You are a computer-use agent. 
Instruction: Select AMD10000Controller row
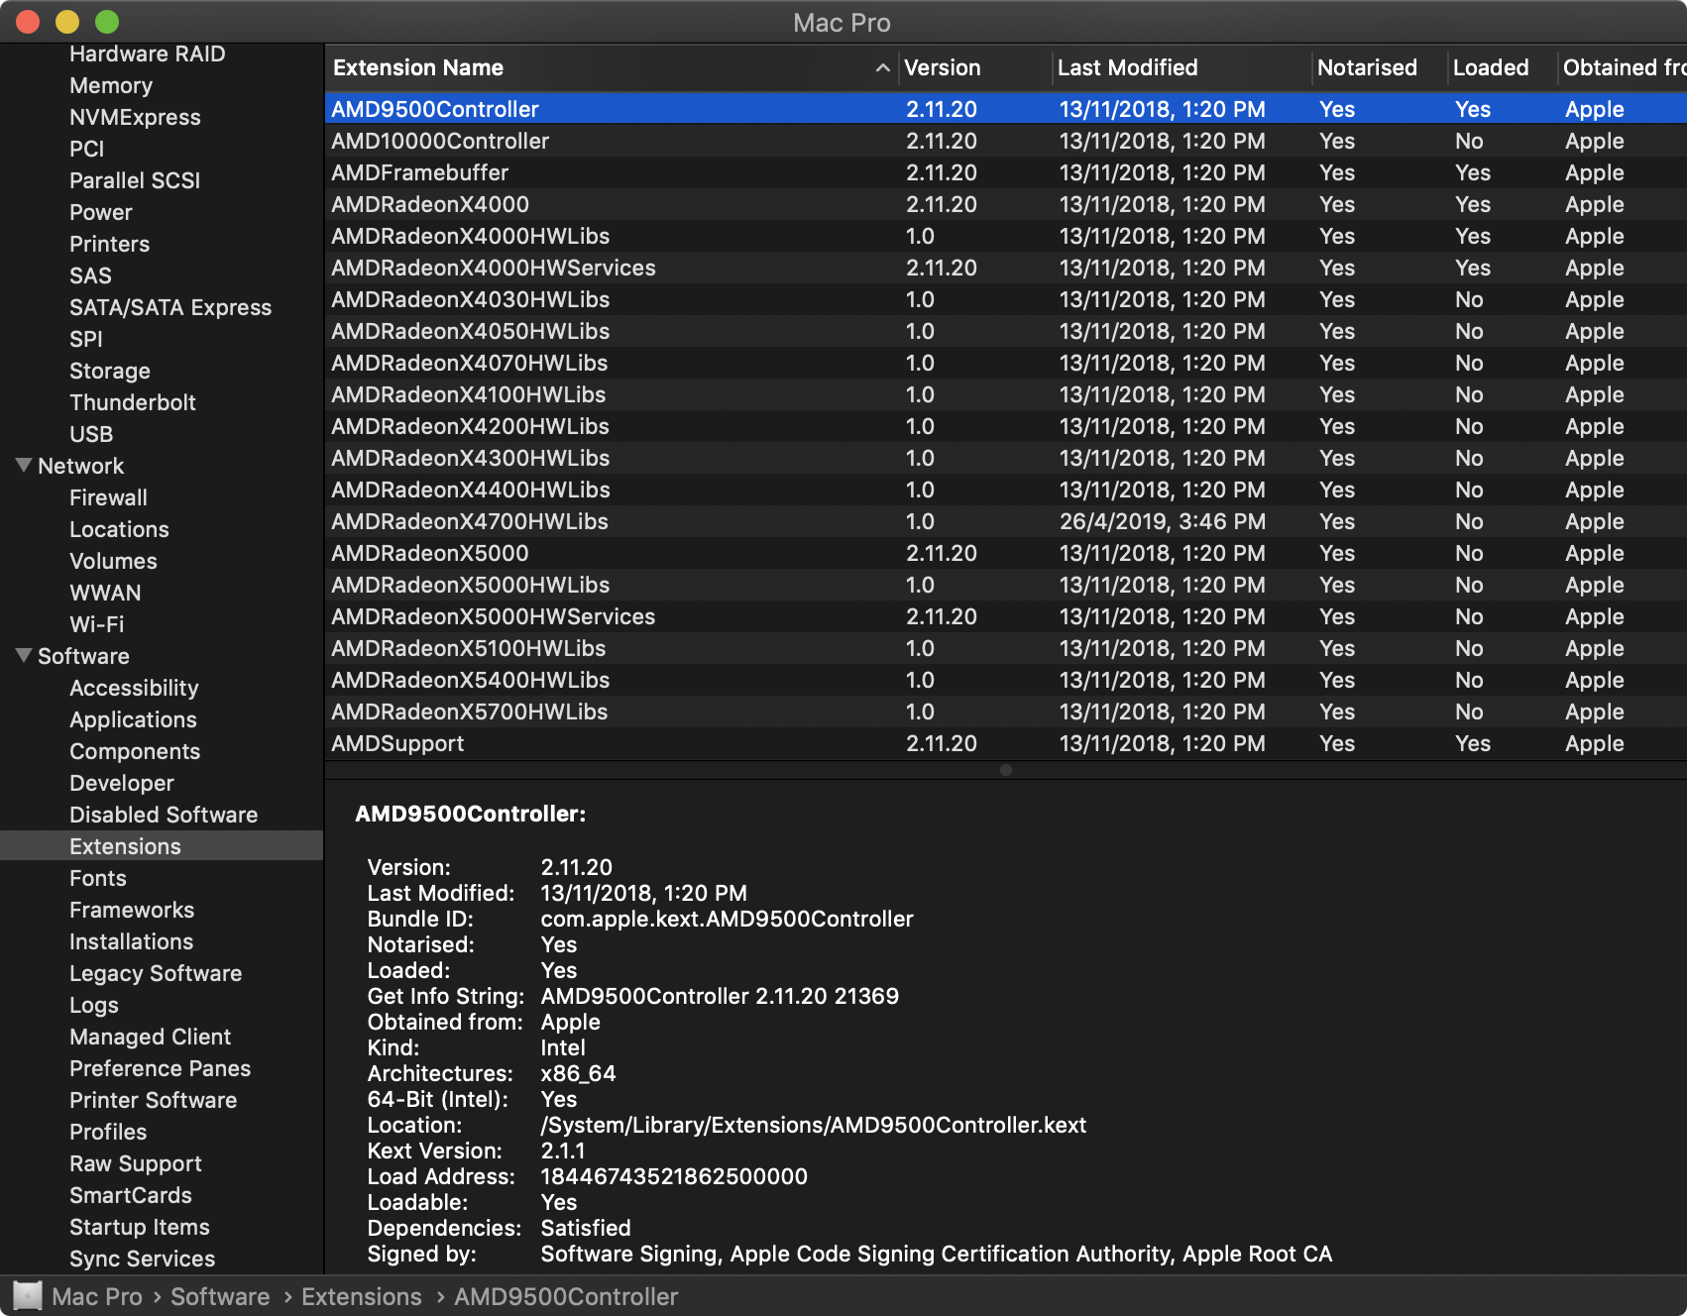click(1006, 141)
